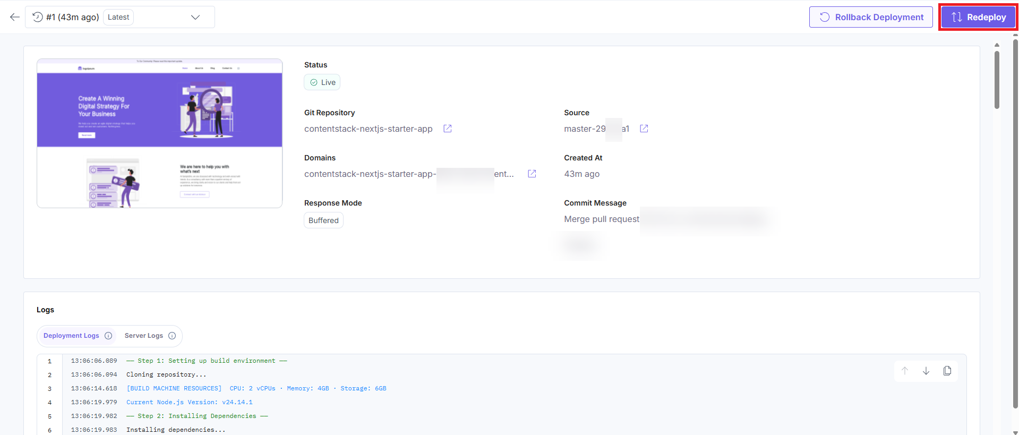Click the Live status badge

322,82
